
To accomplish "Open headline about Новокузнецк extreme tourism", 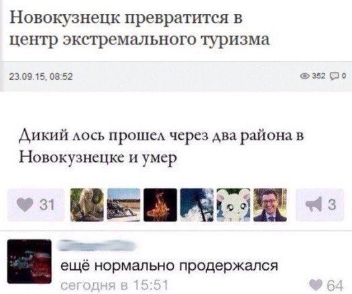I will tap(139, 28).
